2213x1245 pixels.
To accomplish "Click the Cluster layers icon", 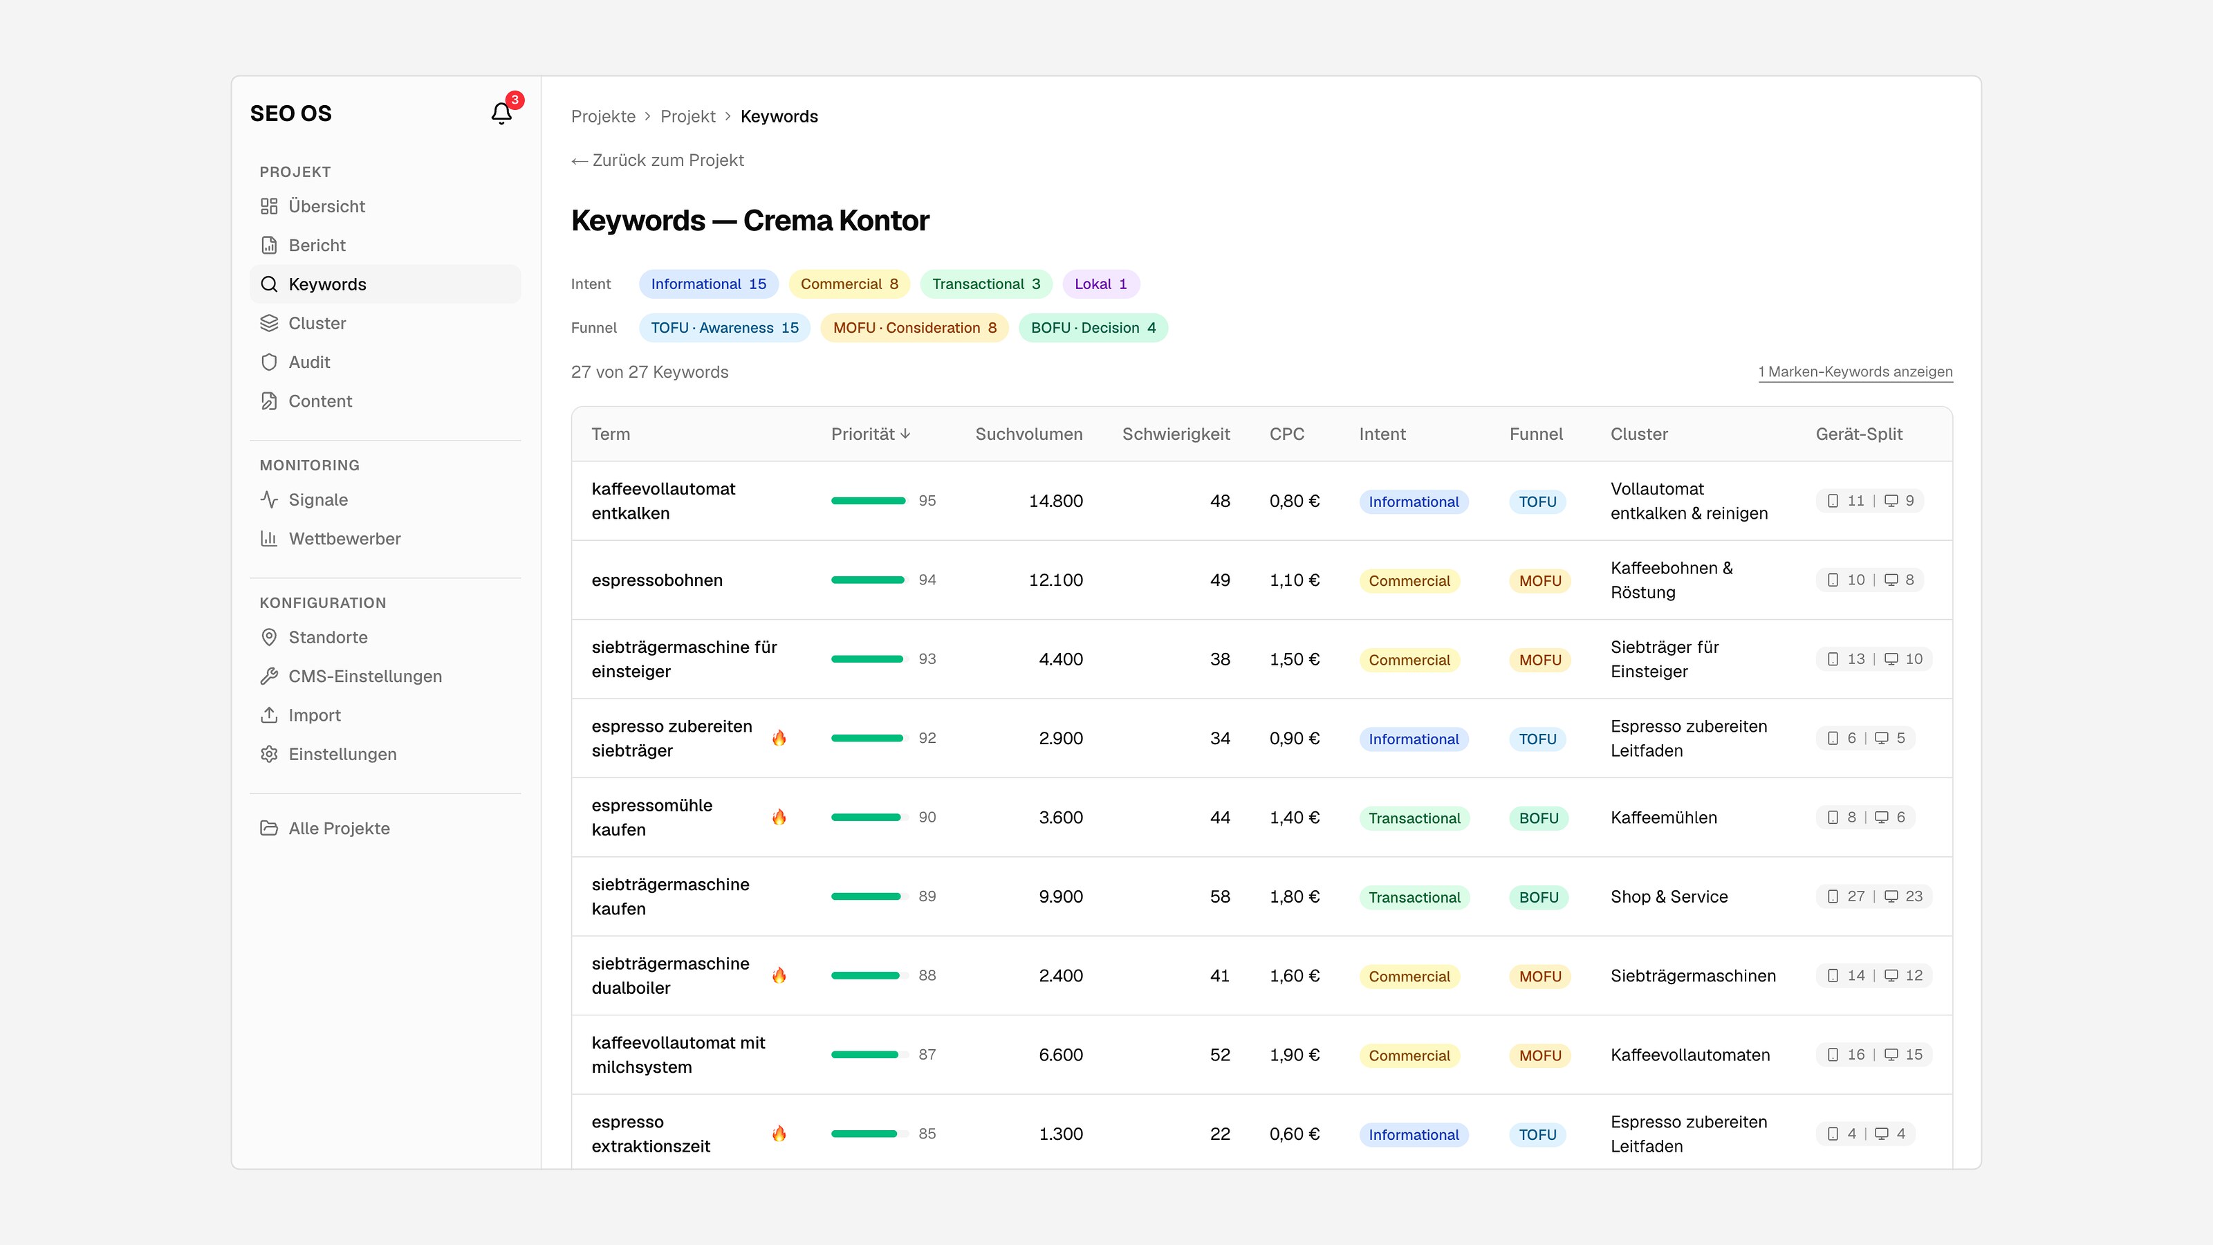I will [x=269, y=323].
